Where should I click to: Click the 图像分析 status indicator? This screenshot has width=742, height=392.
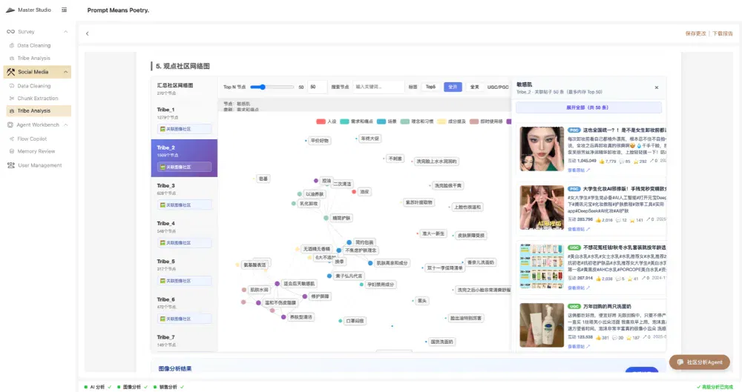click(132, 387)
